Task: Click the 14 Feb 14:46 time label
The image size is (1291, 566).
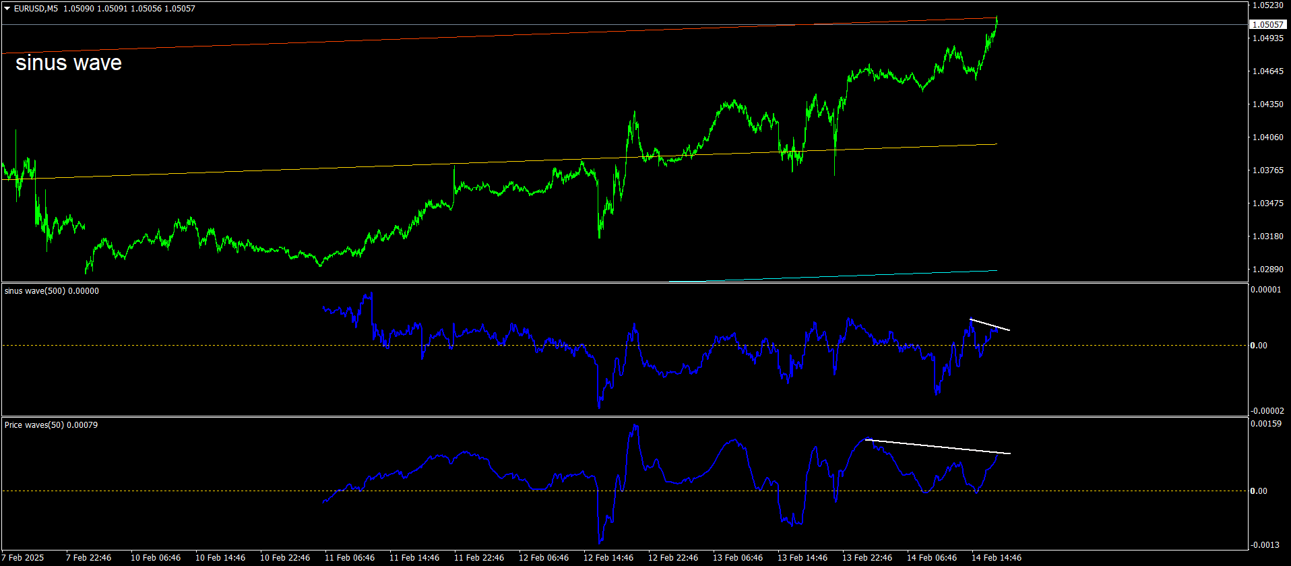Action: click(997, 558)
